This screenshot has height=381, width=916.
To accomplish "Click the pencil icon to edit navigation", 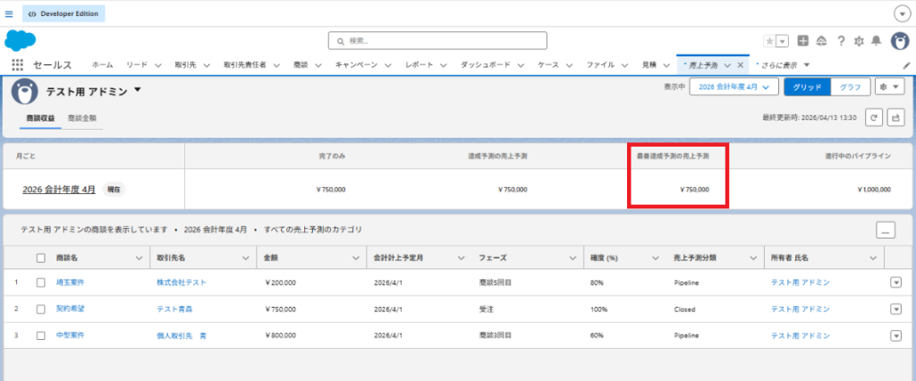I will click(x=907, y=65).
